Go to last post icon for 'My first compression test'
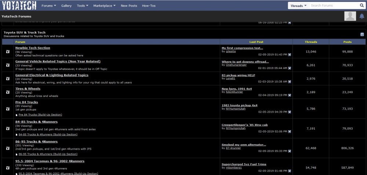The image size is (367, 175). (x=290, y=55)
